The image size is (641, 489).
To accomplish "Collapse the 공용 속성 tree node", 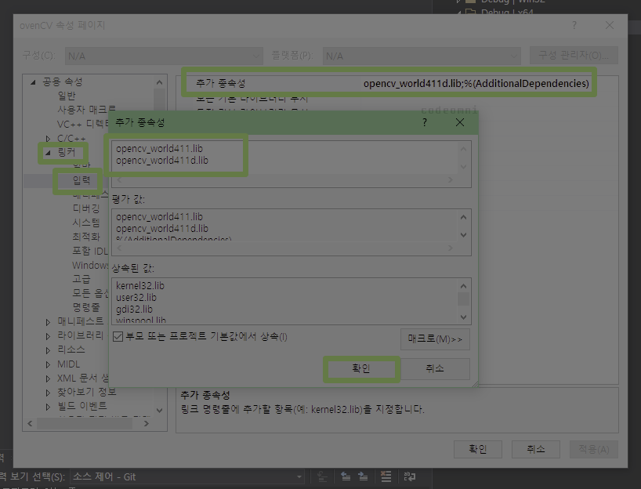I will coord(33,82).
